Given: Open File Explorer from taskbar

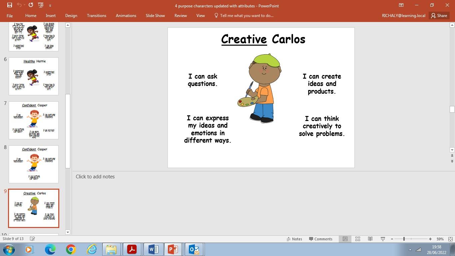Looking at the screenshot, I should click(111, 249).
